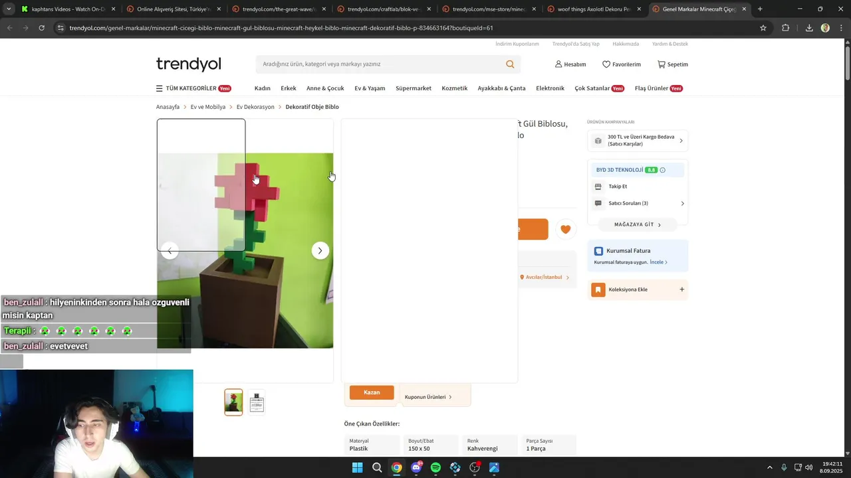Viewport: 851px width, 478px height.
Task: Open Kozmetik category menu
Action: coord(455,88)
